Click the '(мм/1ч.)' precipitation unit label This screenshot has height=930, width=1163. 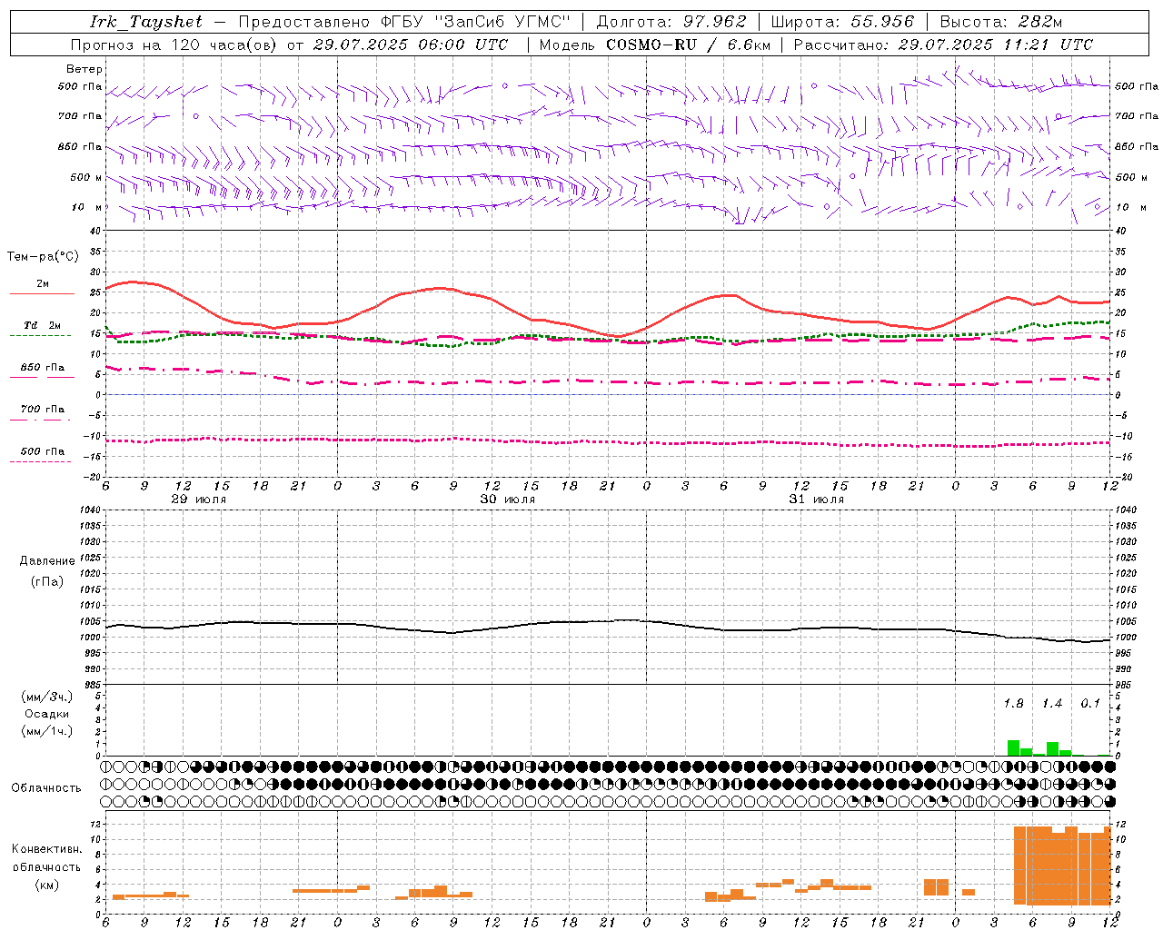coord(47,731)
